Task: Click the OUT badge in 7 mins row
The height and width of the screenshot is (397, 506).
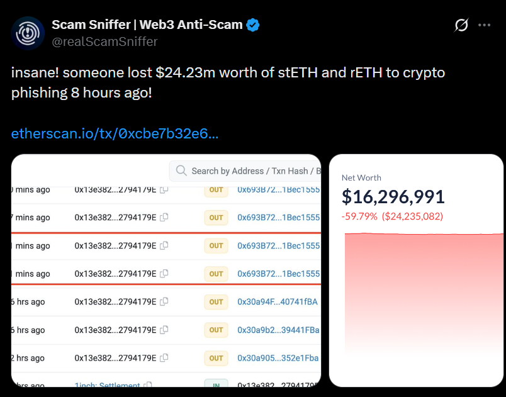Action: coord(216,217)
